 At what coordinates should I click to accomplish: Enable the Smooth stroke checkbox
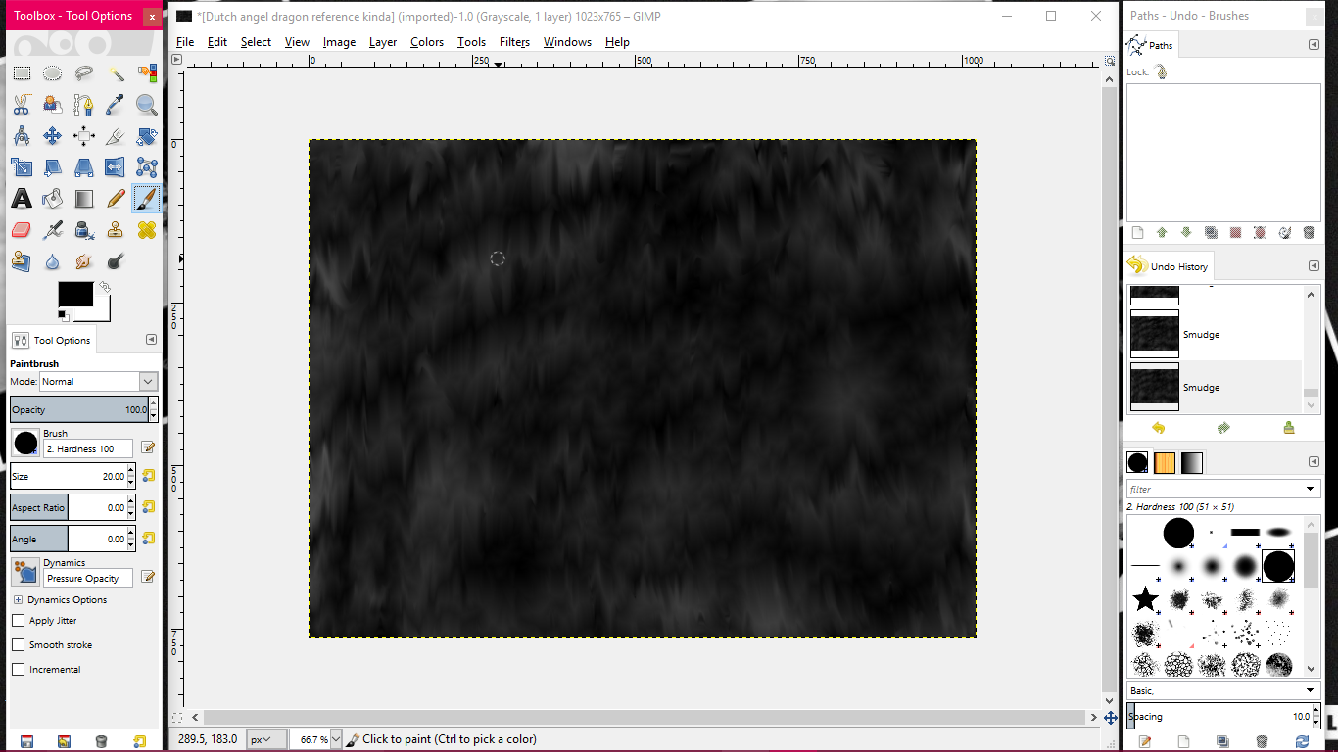tap(18, 645)
